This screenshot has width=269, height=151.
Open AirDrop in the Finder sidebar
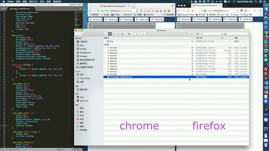tap(82, 49)
